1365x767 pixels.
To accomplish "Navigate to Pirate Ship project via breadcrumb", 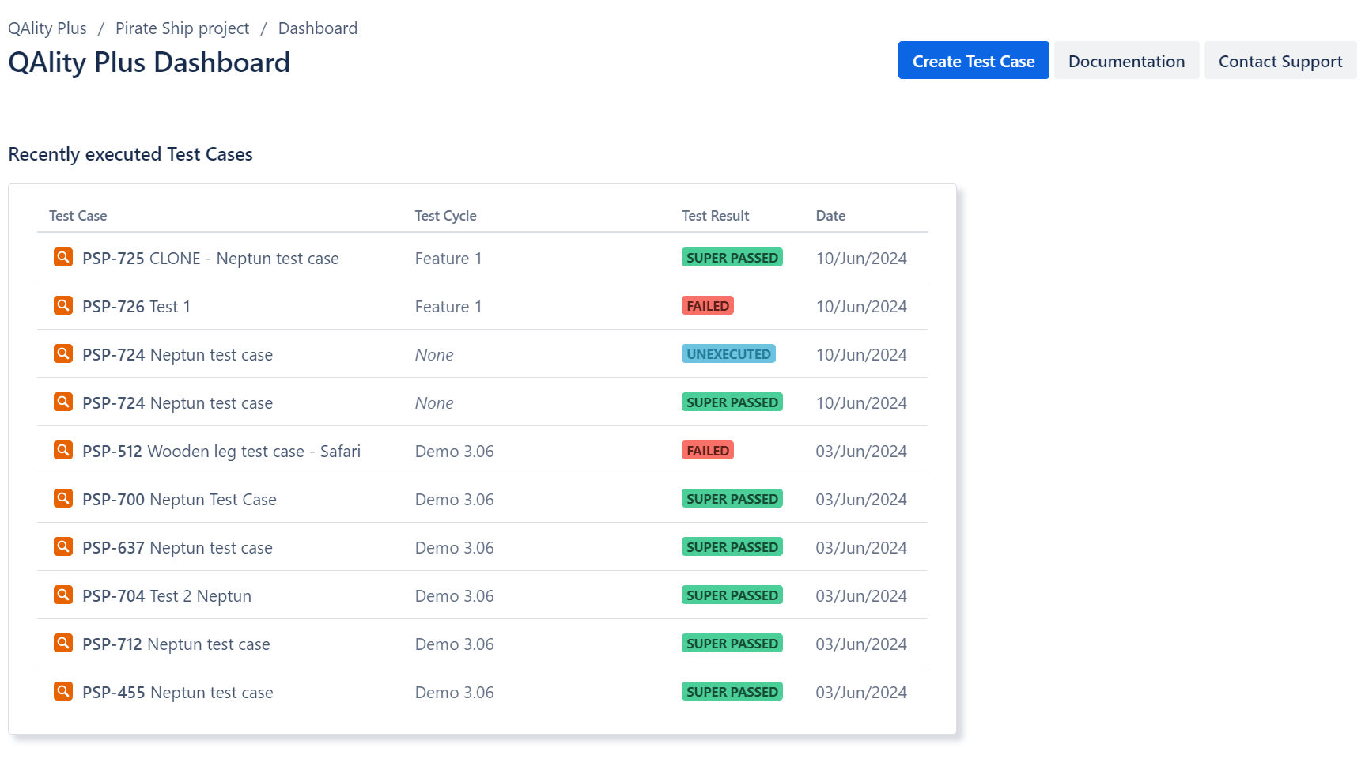I will click(182, 28).
